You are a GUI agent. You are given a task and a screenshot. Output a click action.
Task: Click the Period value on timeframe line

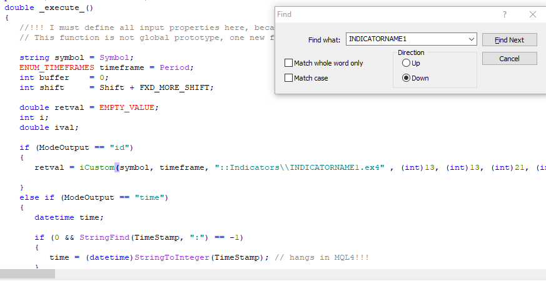[174, 67]
